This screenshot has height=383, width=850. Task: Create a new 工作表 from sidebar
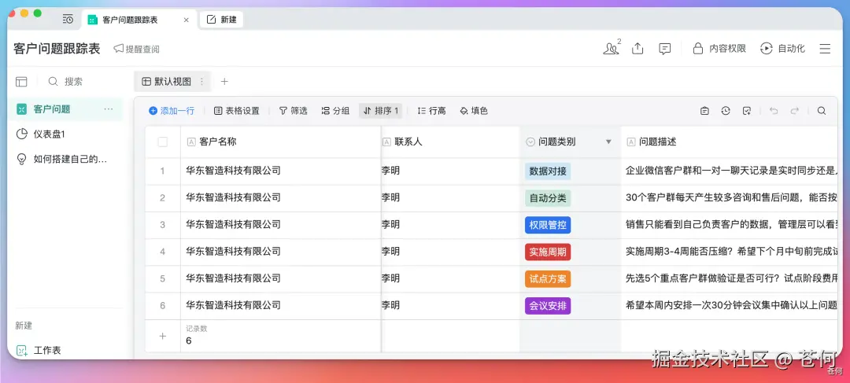(39, 351)
